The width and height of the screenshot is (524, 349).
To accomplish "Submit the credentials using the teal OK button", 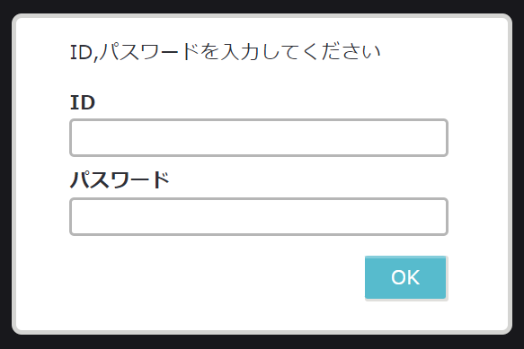I will [x=405, y=277].
